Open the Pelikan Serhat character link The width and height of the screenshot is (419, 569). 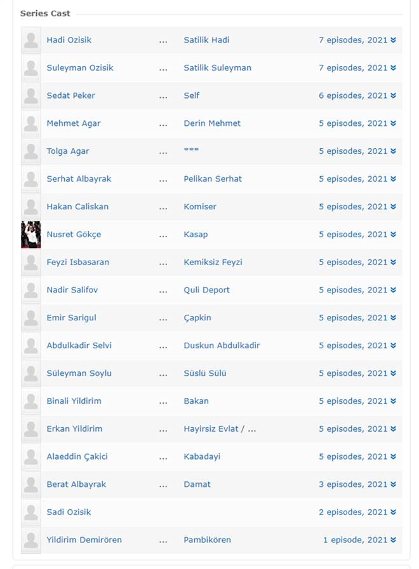tap(213, 179)
